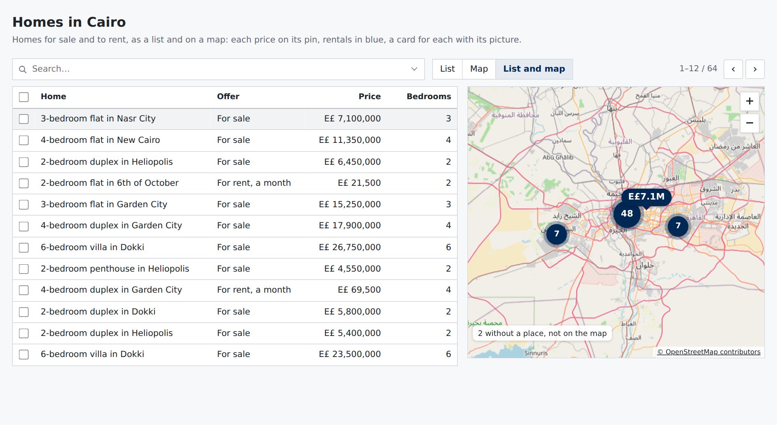The width and height of the screenshot is (777, 425).
Task: Tick the select-all checkbox in the header
Action: tap(24, 97)
